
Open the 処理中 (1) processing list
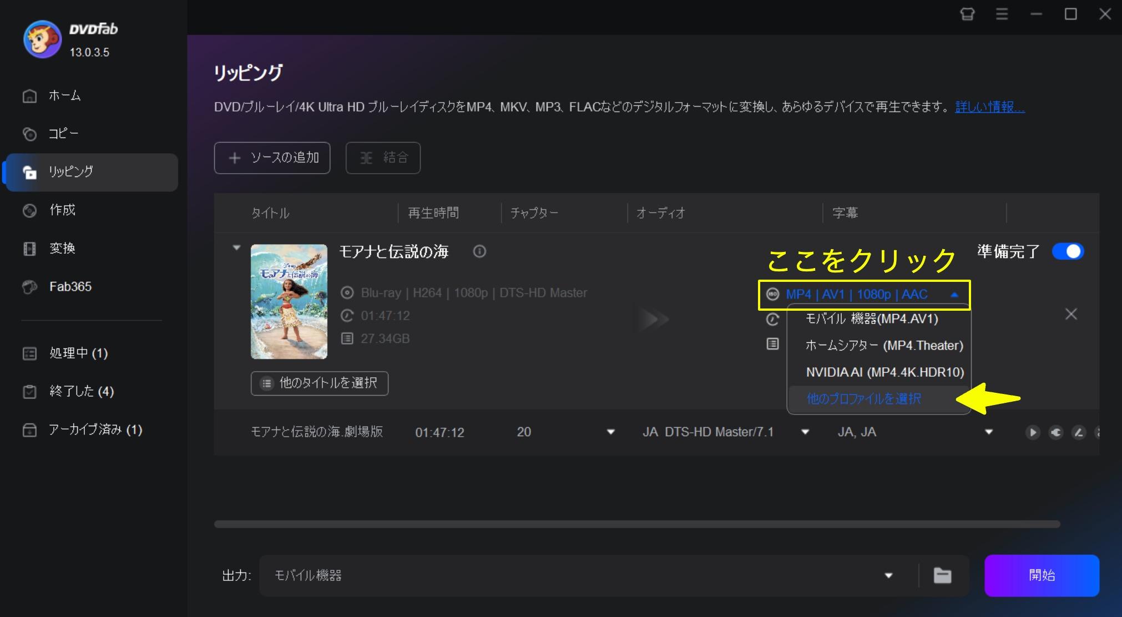79,353
